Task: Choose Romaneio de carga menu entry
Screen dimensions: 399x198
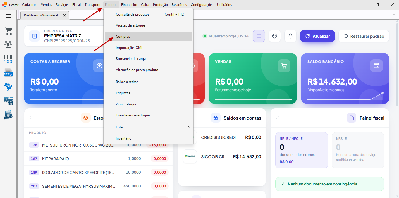Action: [148, 59]
